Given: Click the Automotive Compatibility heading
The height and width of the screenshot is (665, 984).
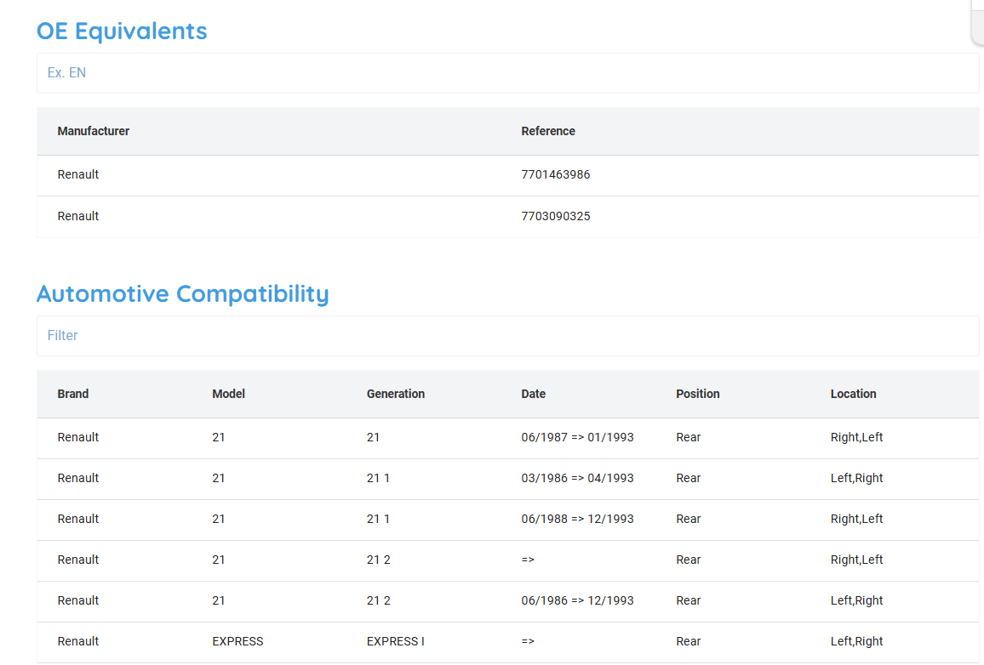Looking at the screenshot, I should point(183,293).
